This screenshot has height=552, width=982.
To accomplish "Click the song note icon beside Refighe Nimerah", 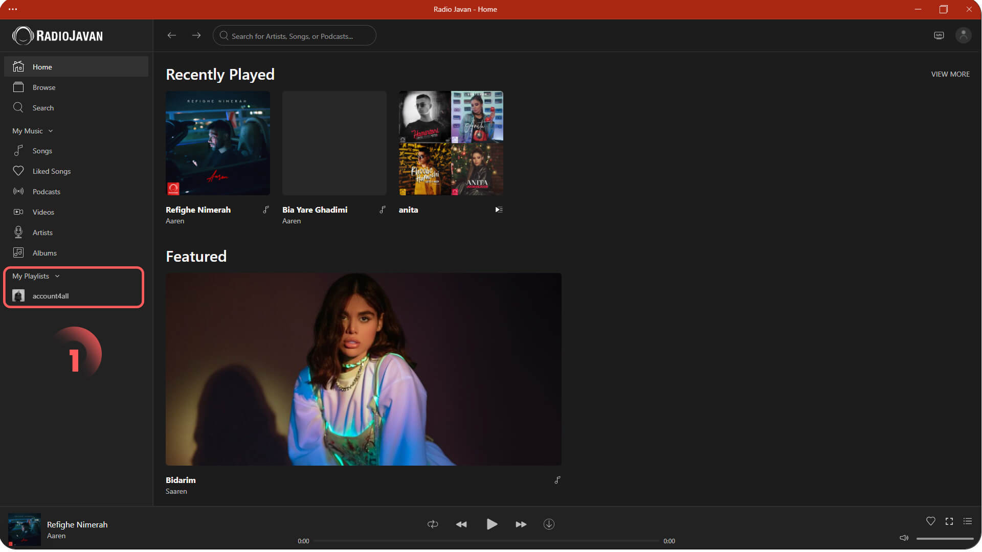I will point(266,210).
